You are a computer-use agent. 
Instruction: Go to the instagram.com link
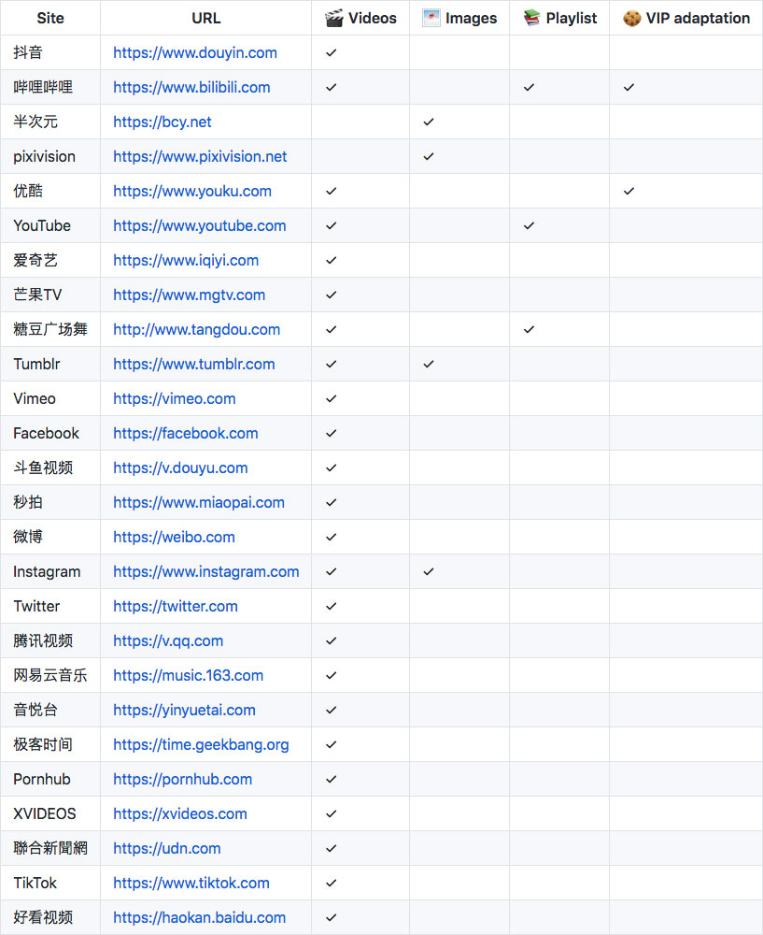205,571
